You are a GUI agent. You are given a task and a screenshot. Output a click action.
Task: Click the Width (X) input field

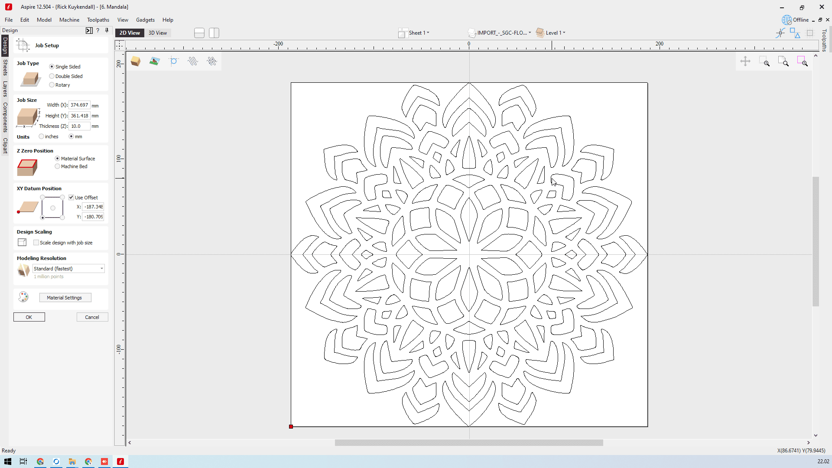79,105
